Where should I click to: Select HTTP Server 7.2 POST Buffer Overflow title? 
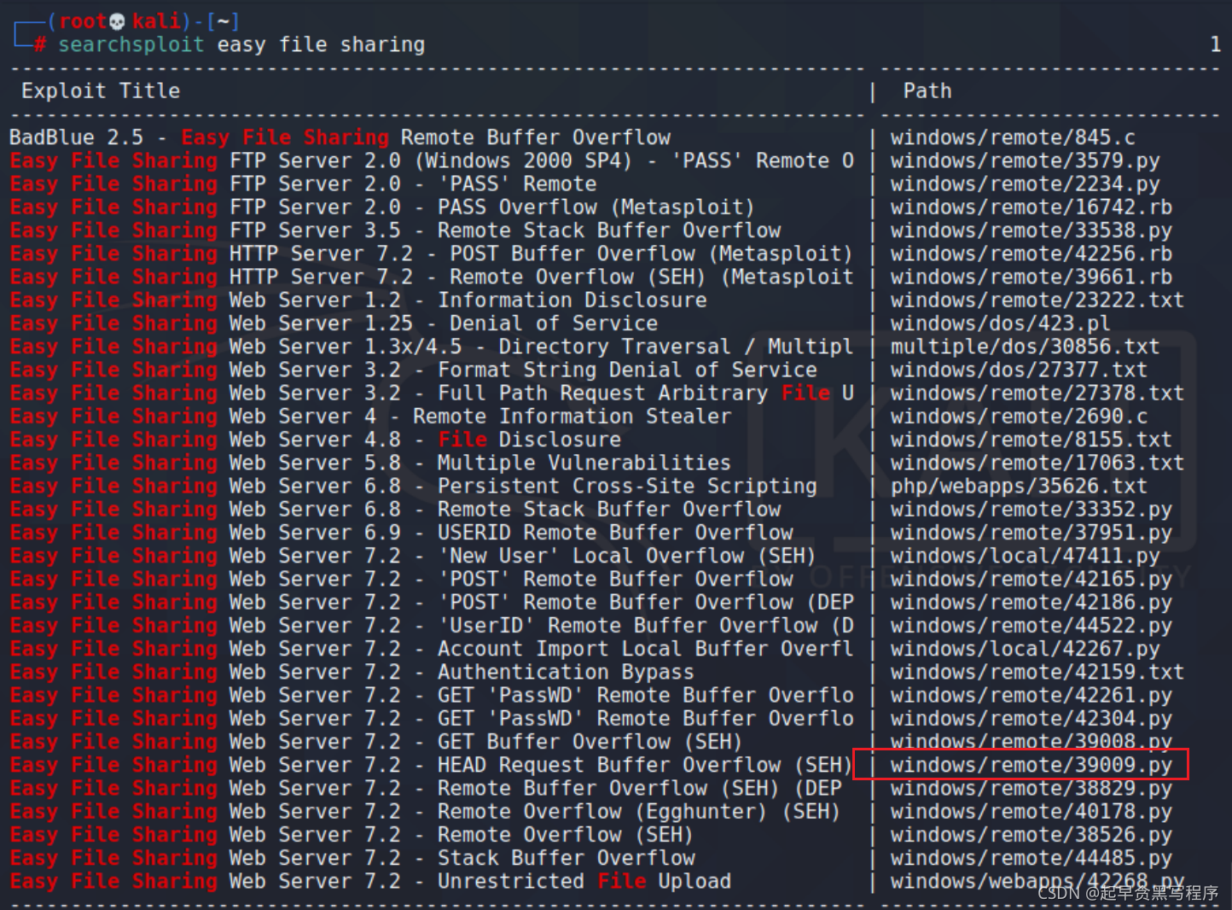[431, 254]
